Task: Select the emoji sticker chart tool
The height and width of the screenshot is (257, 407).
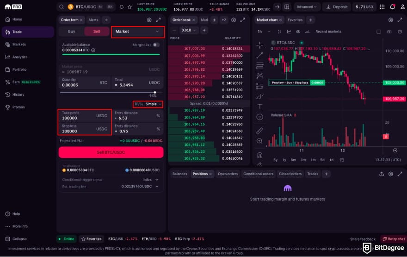Action: click(x=259, y=117)
